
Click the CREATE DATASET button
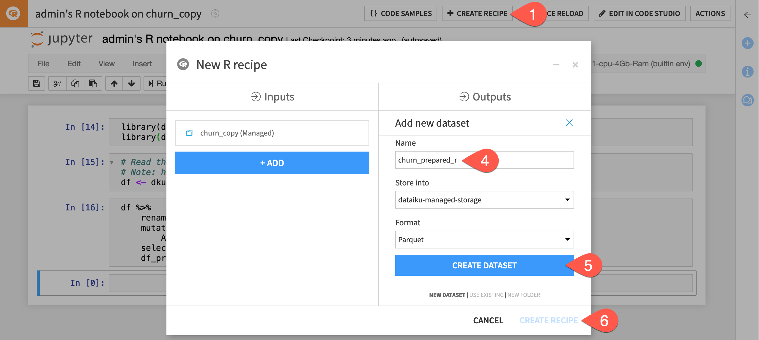point(484,265)
